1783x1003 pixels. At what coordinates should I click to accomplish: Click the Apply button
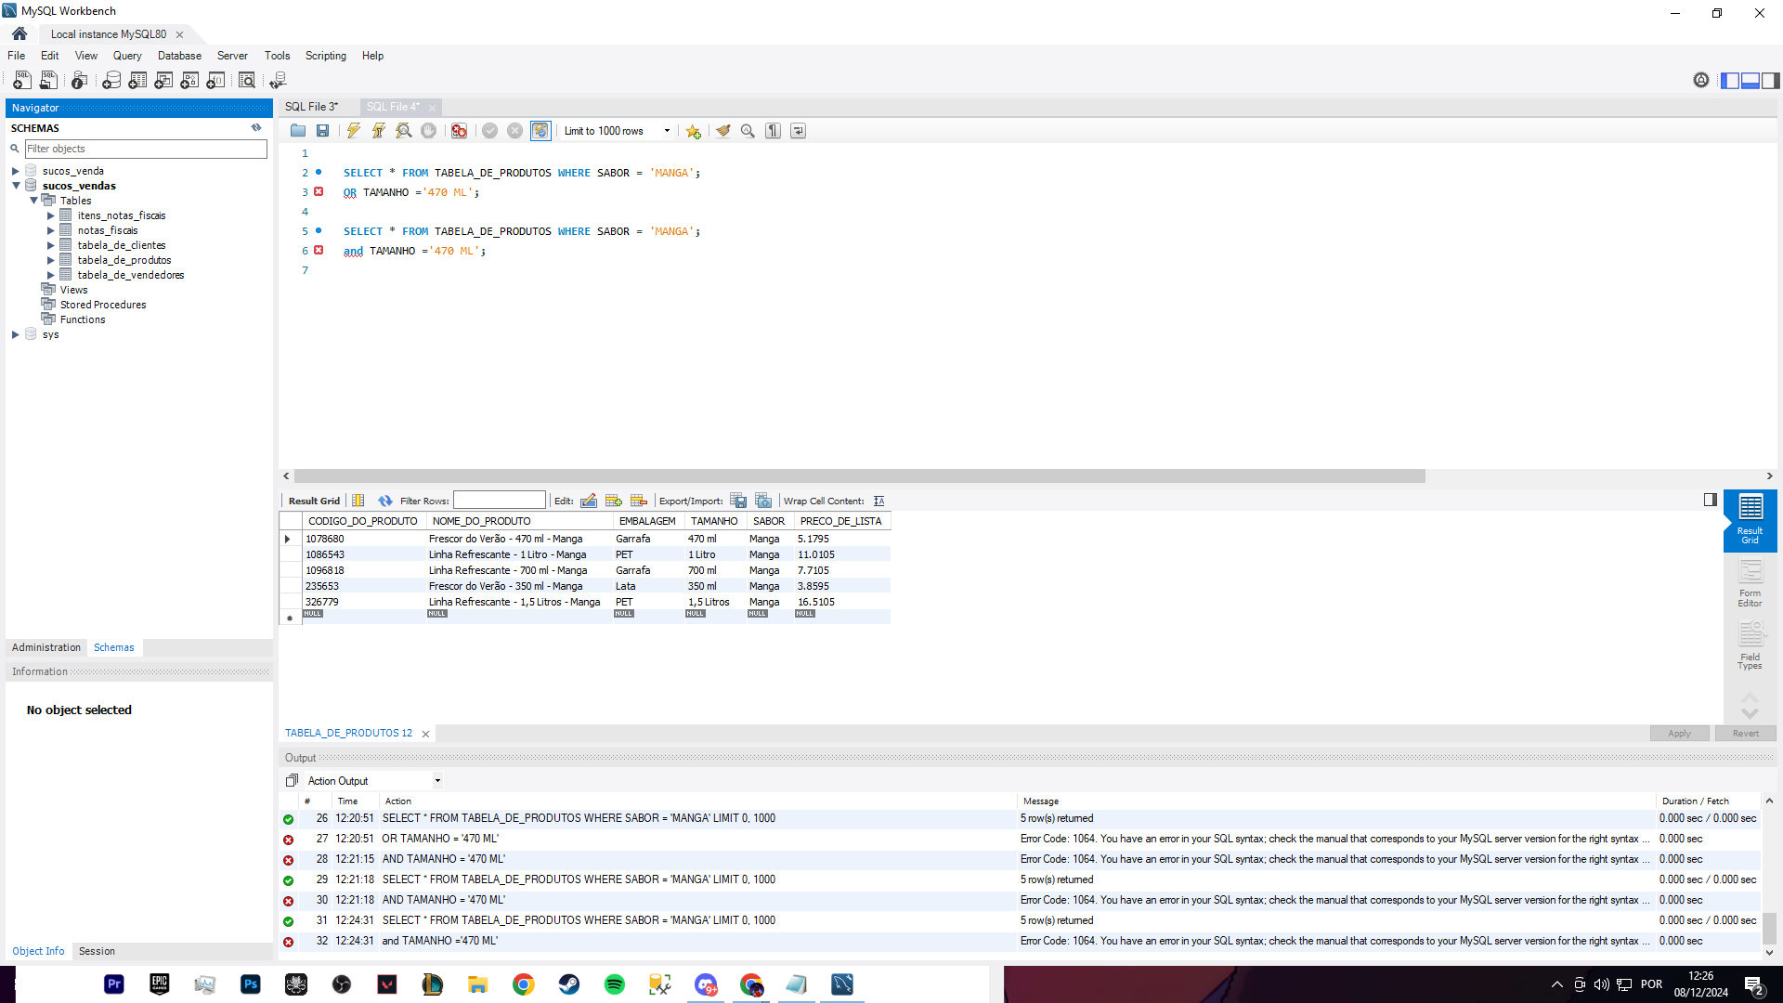point(1679,734)
